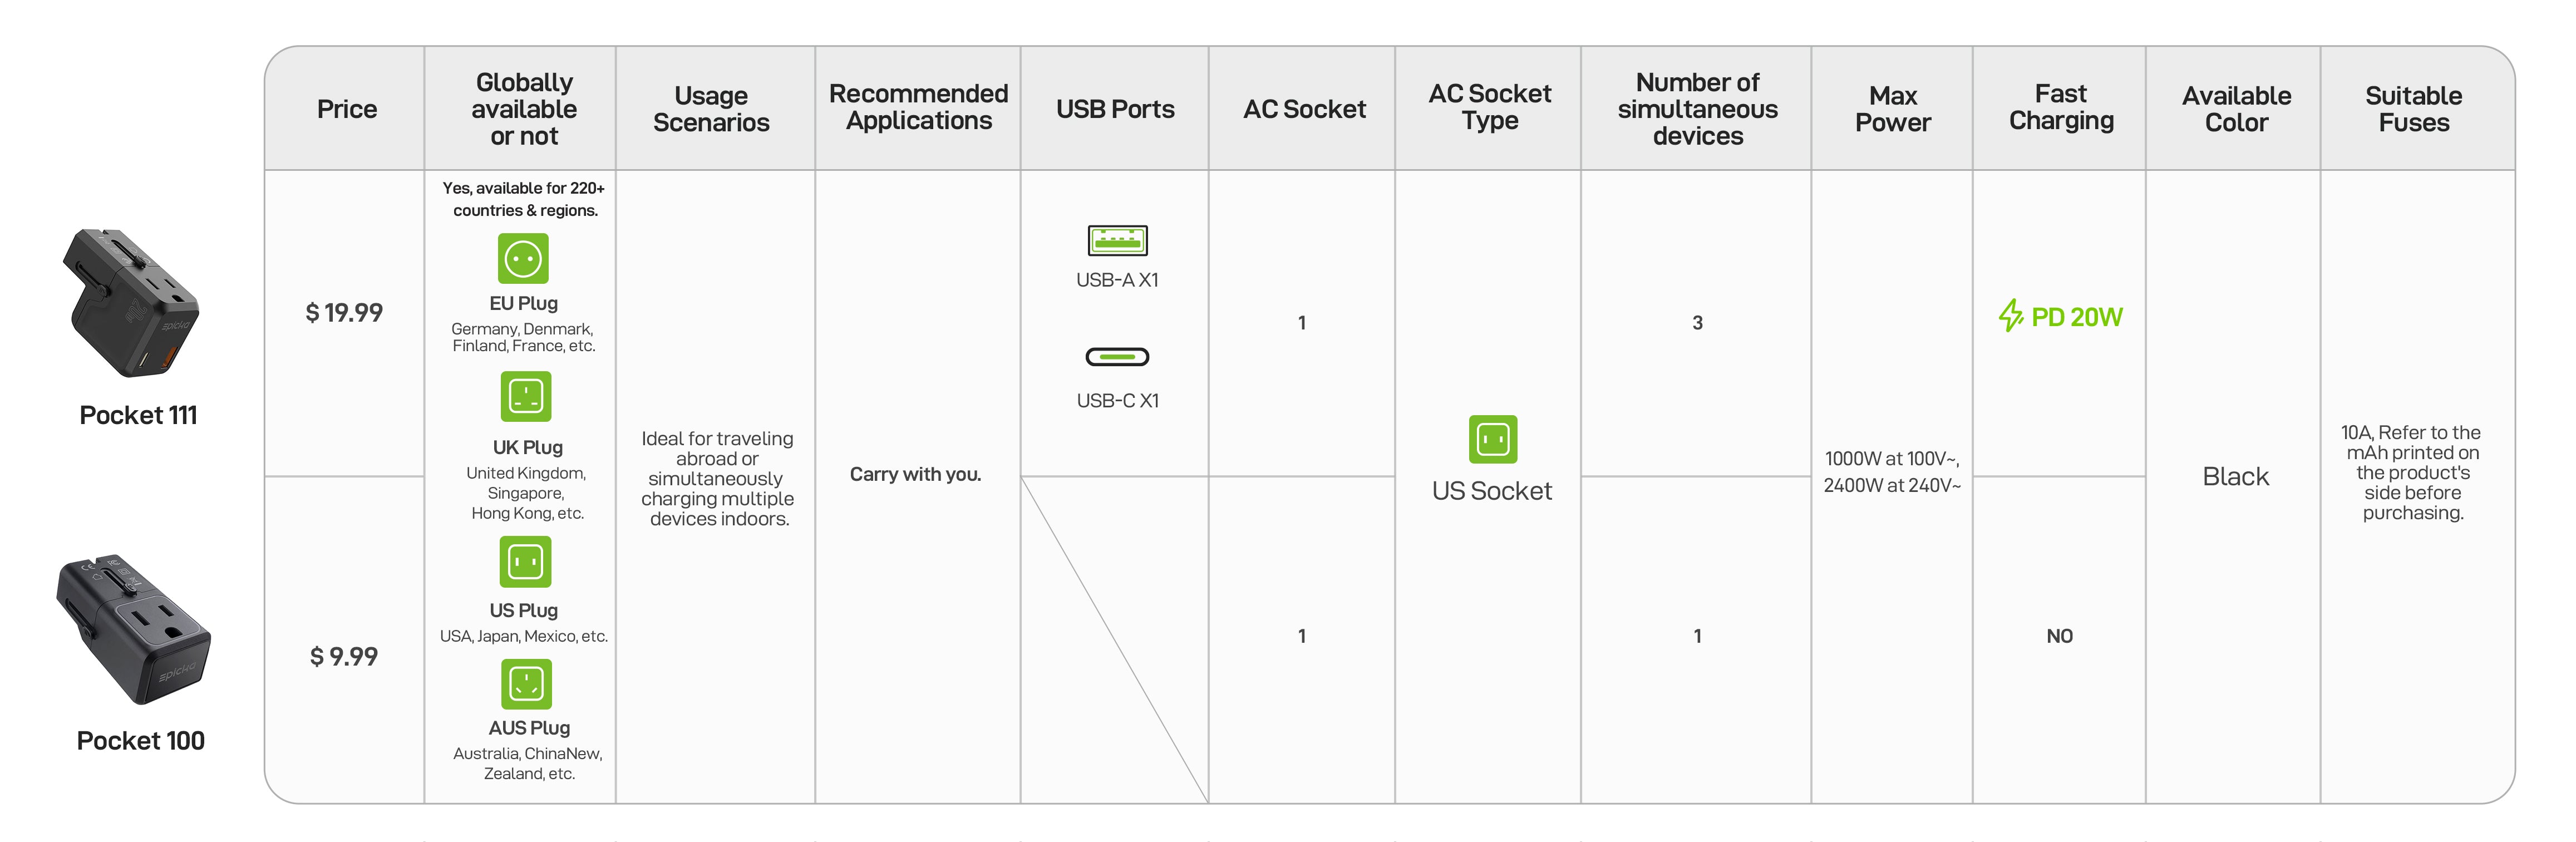Click the $ 9.99 price
The width and height of the screenshot is (2576, 842).
pos(344,657)
